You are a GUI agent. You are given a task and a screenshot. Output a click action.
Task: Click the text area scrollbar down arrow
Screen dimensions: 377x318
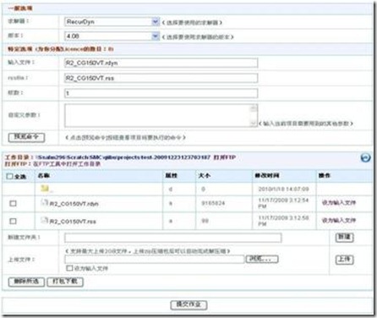tap(254, 123)
